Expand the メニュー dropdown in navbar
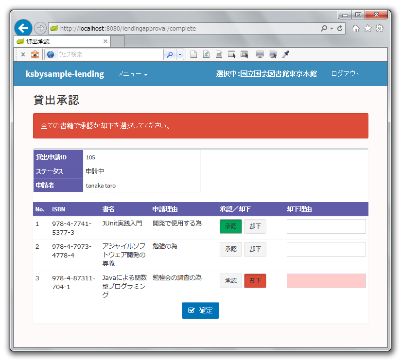401x361 pixels. point(133,74)
